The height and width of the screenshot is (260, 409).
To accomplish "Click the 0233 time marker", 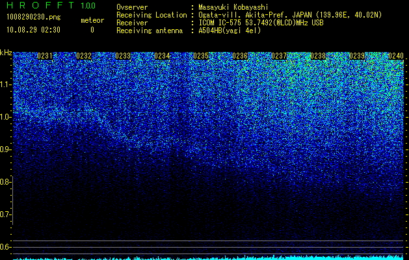I will (123, 56).
